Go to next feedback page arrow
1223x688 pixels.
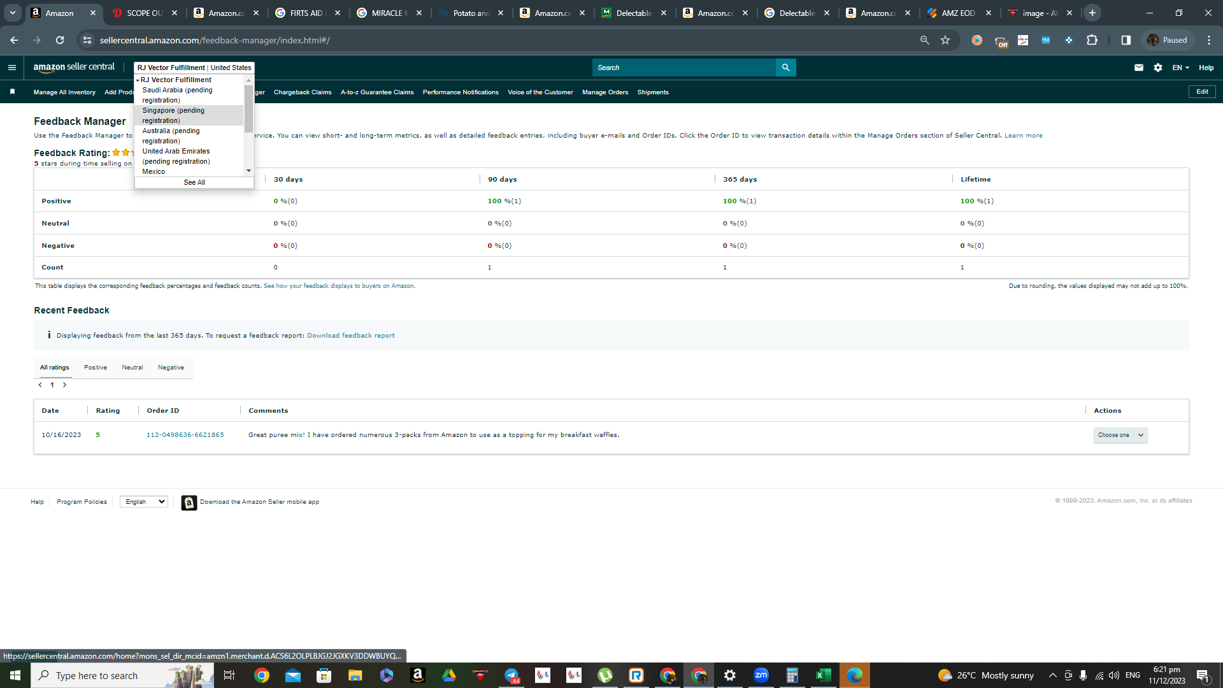(x=64, y=385)
